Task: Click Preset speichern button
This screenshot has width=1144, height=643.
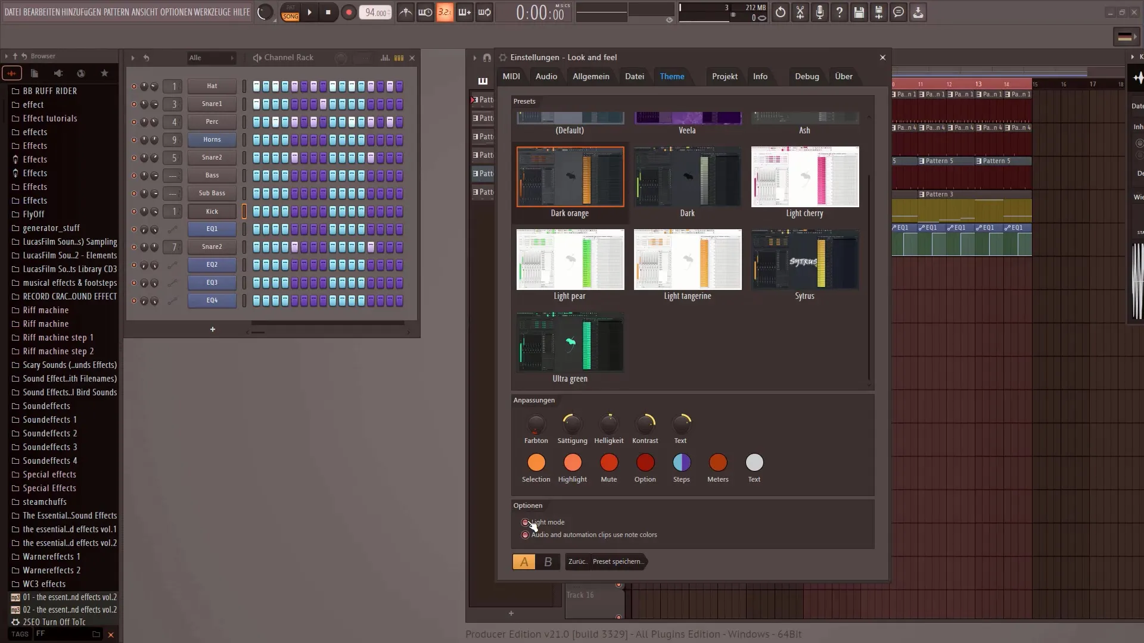Action: (x=618, y=561)
